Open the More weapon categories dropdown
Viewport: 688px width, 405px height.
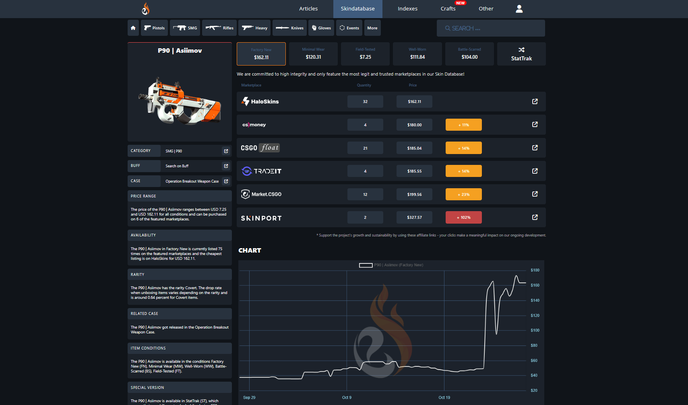[372, 28]
